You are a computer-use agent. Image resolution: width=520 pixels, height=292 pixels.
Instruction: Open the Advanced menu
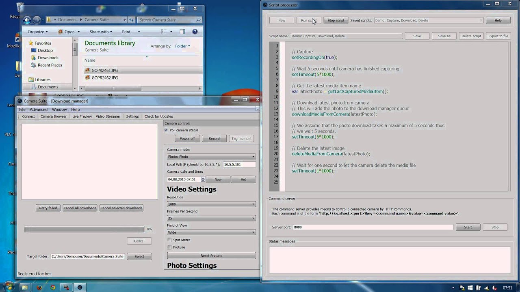(39, 109)
